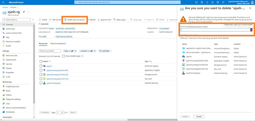This screenshot has width=255, height=121.
Task: Remove the Type == all filter
Action: click(75, 51)
